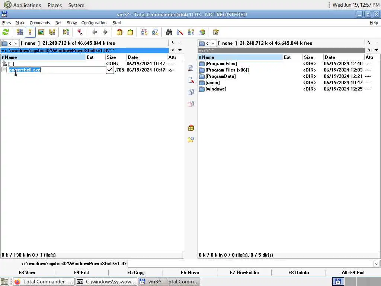Viewport: 381px width, 286px height.
Task: Open the command line history dropdown
Action: pos(377,264)
